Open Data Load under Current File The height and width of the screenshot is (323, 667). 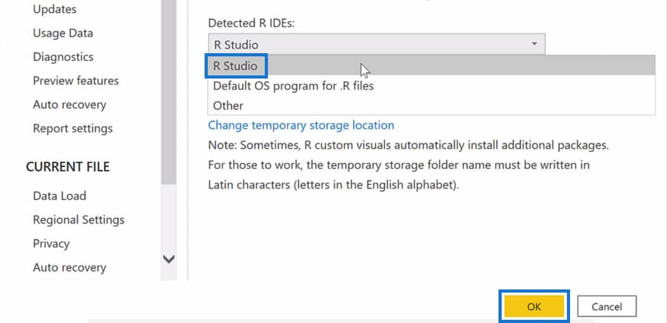[x=60, y=196]
